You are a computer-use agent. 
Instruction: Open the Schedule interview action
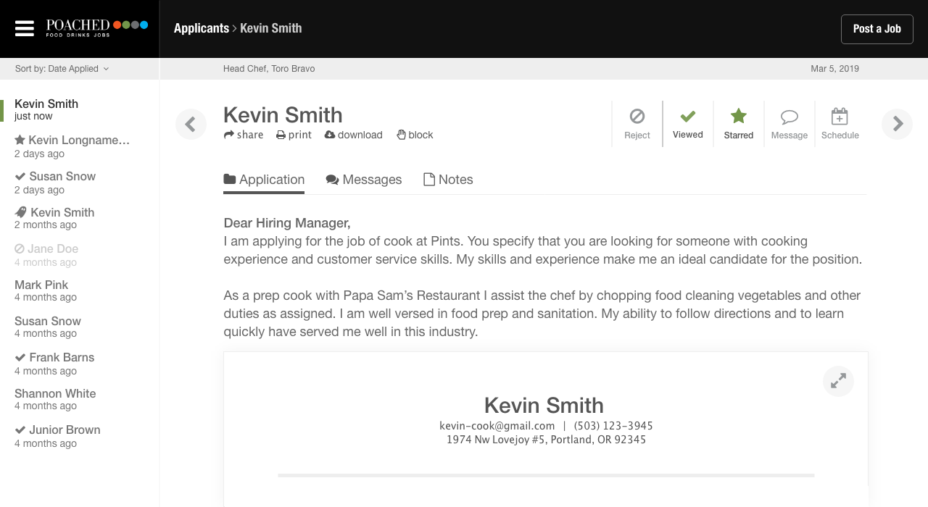(x=840, y=124)
